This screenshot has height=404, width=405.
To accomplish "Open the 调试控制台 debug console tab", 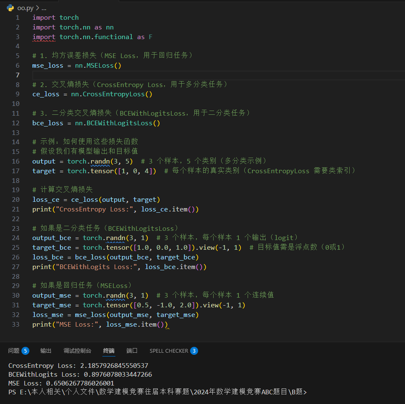I will [77, 351].
